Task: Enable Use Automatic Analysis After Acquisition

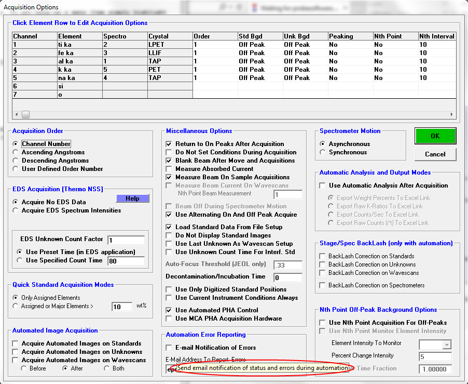Action: 323,186
